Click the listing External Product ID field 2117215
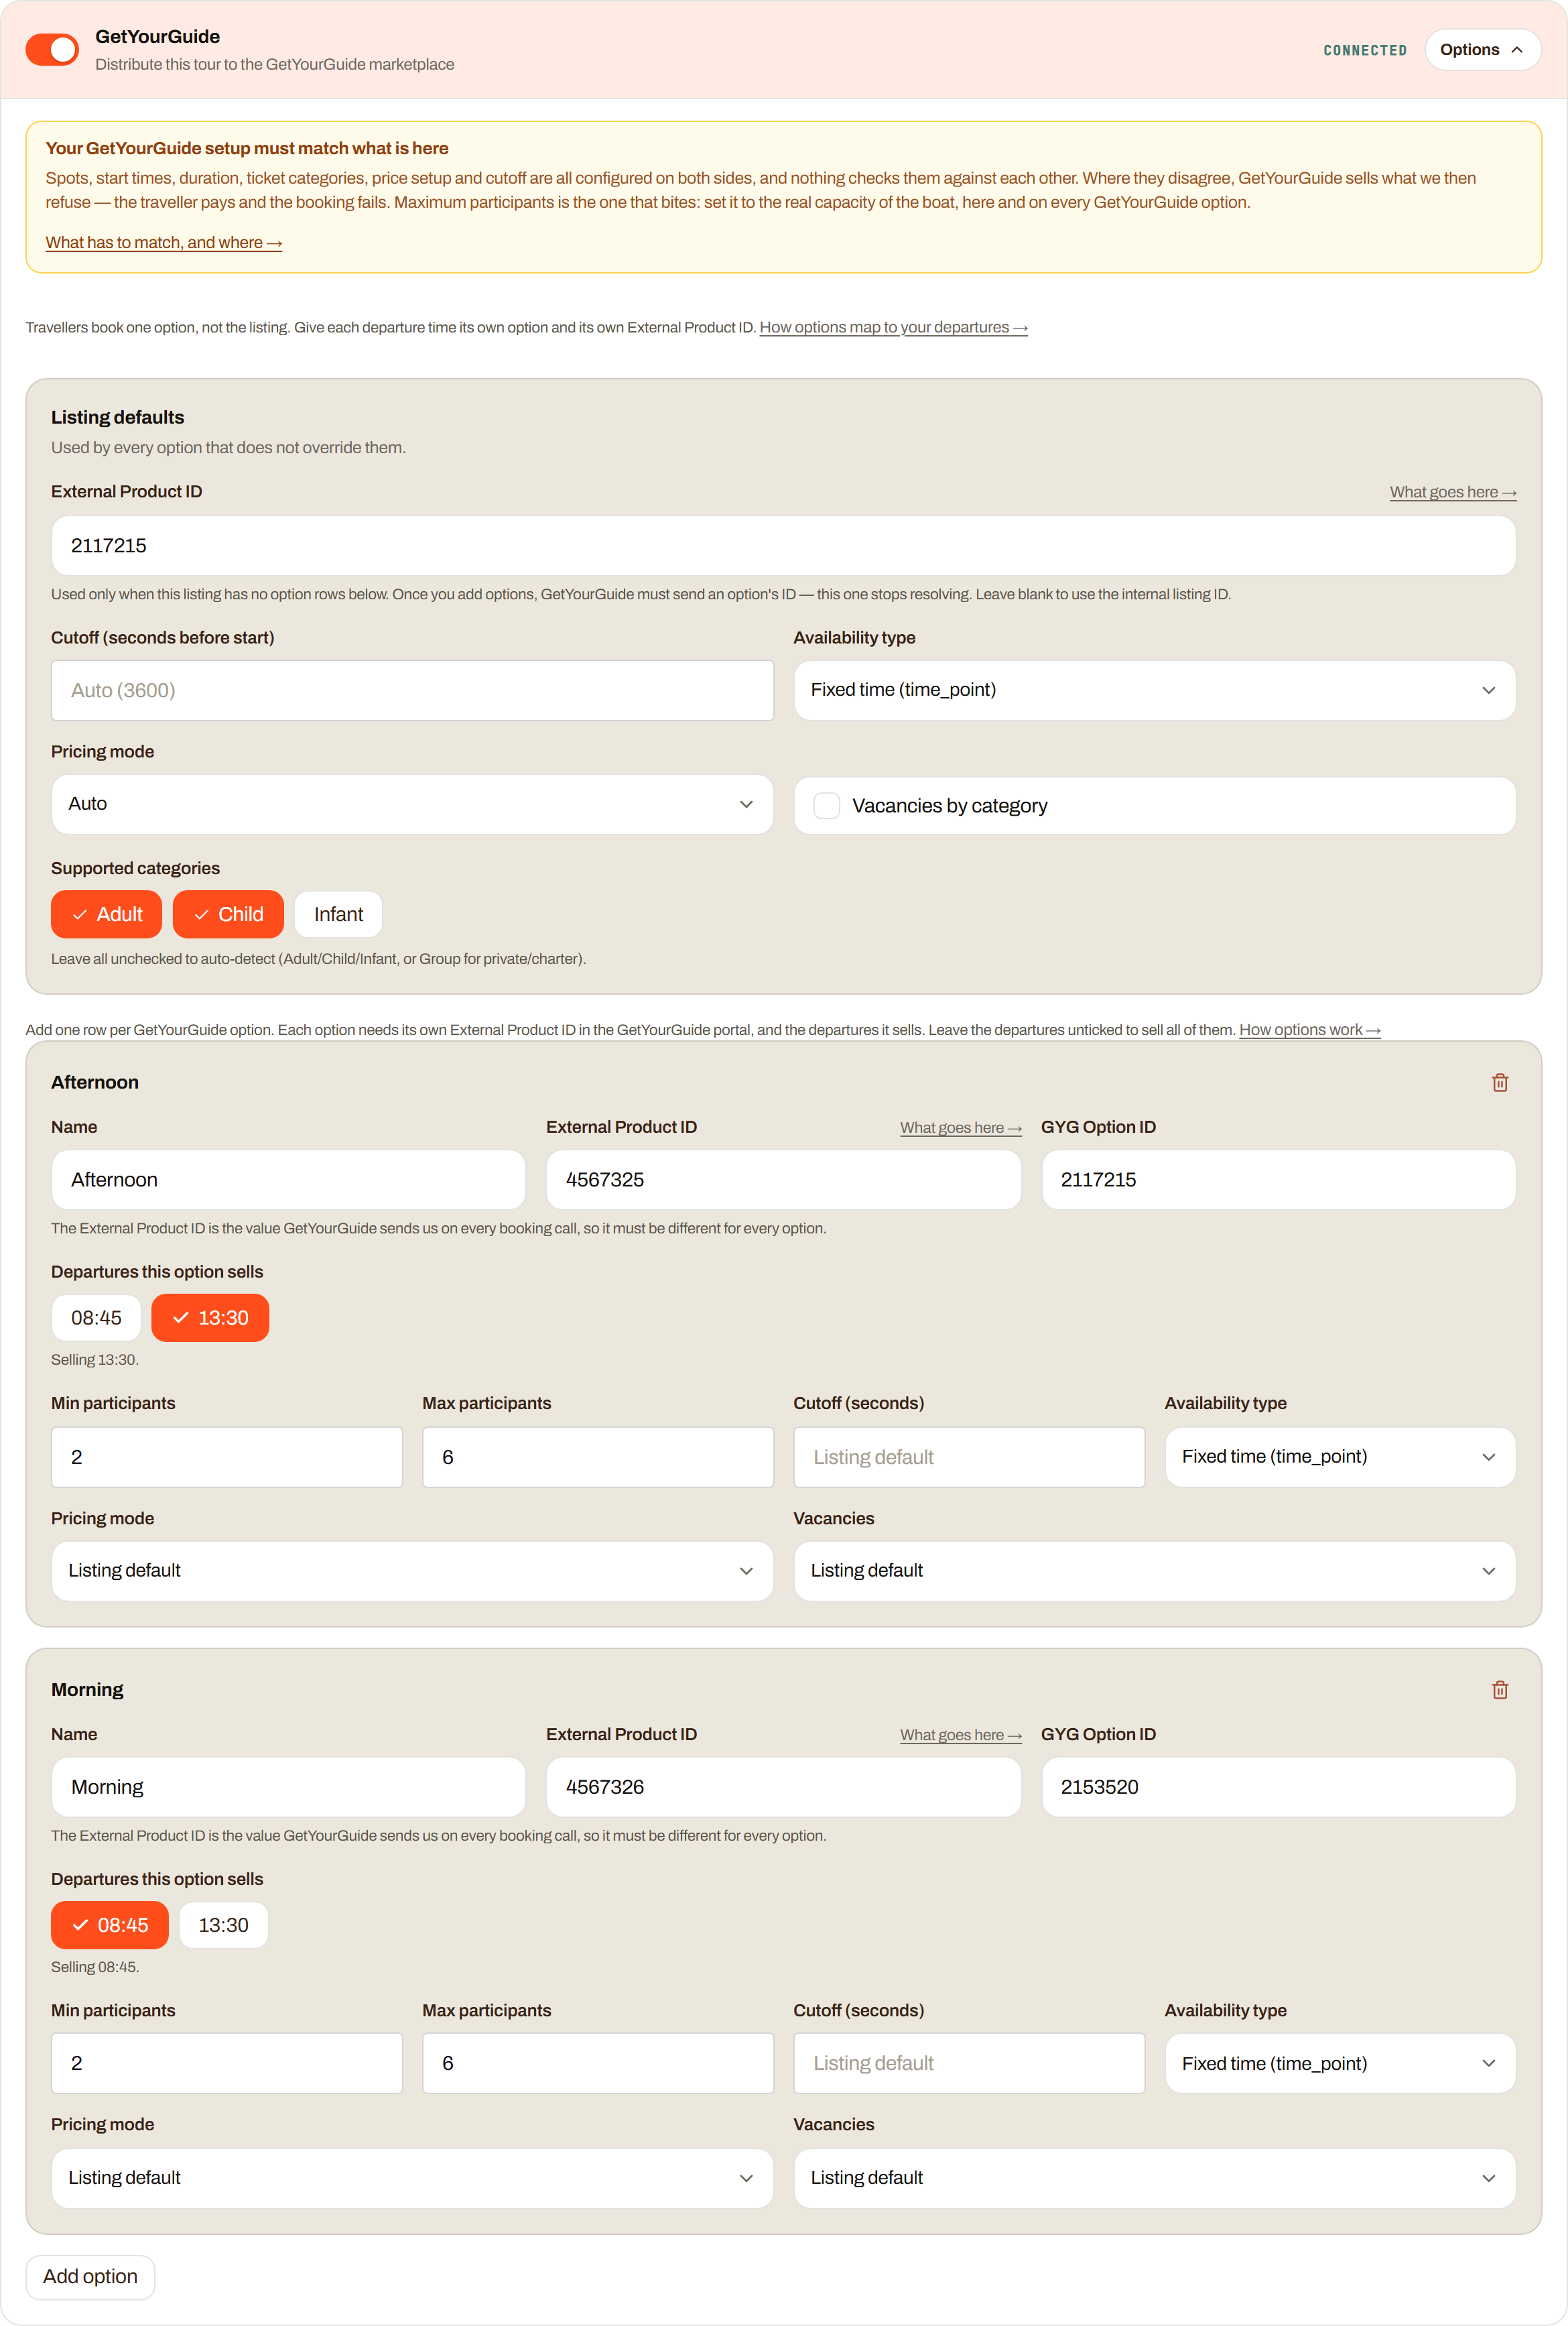 783,545
